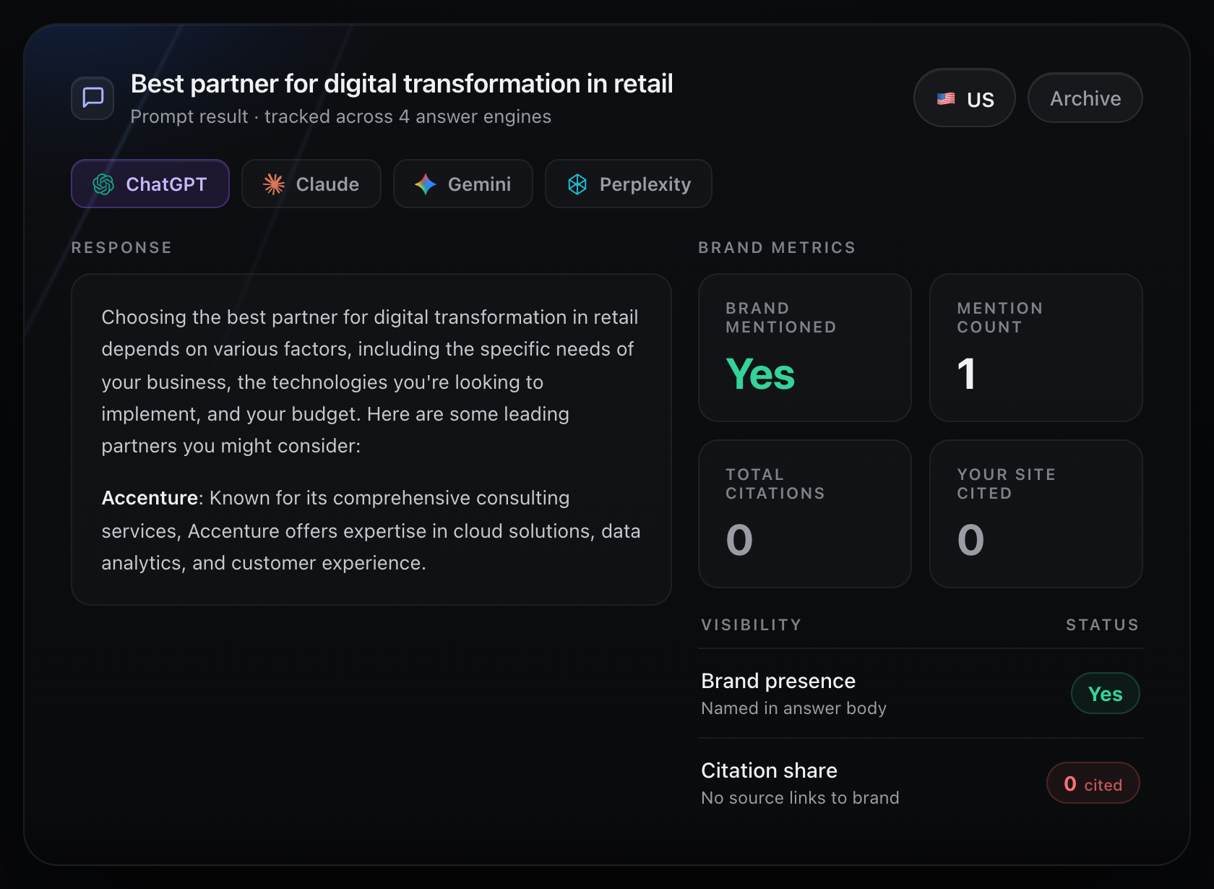Open the Total Citations card
Screen dimensions: 1214x889
coord(805,514)
